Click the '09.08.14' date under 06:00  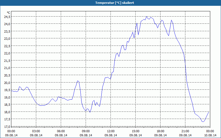61,135
